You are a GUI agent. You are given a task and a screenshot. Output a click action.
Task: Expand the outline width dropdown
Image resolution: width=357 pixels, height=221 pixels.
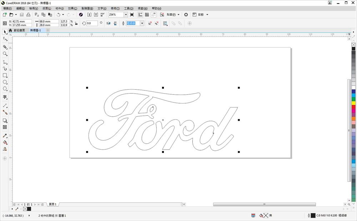(x=142, y=23)
